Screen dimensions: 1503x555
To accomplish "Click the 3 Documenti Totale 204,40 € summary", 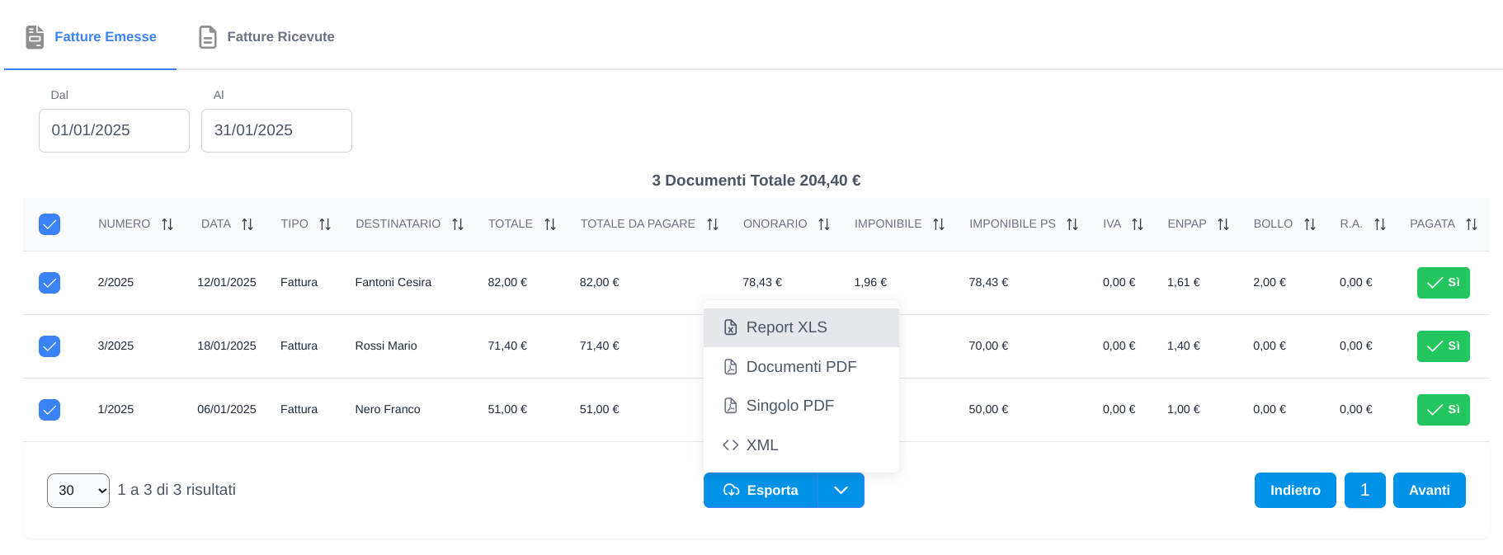I will 756,181.
